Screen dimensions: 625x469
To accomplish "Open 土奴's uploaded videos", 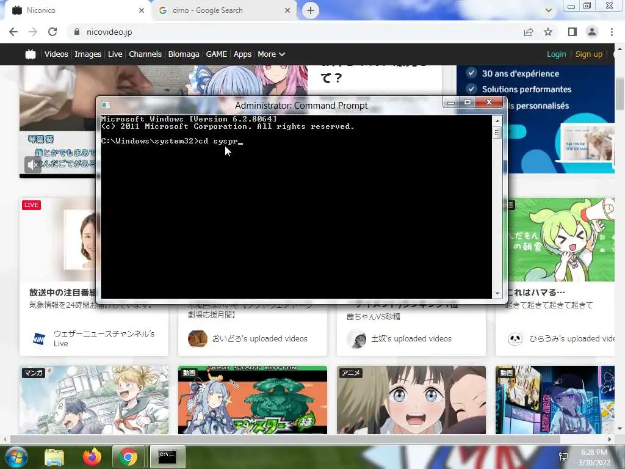I will click(411, 338).
